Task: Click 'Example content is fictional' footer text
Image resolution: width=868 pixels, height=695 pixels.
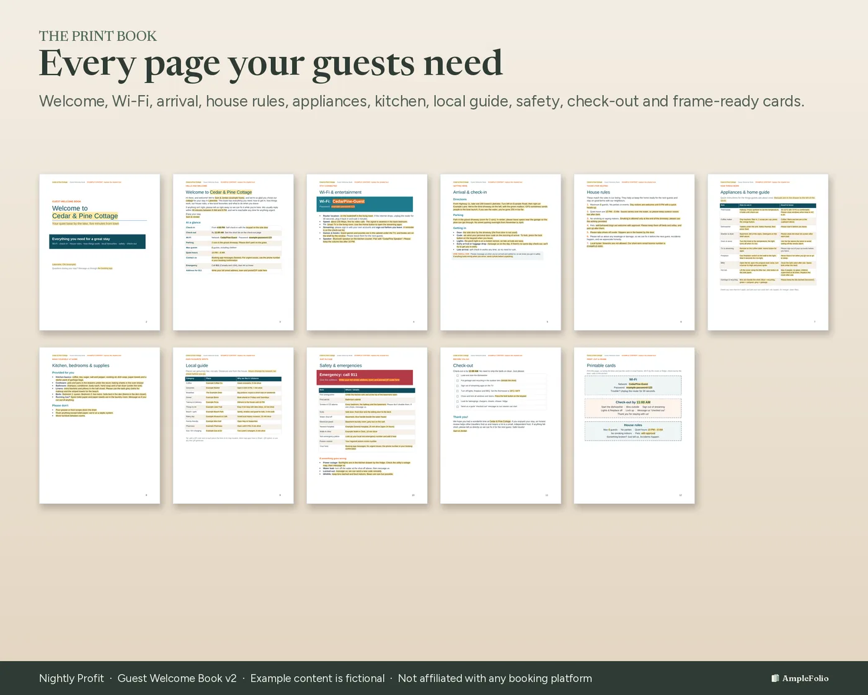Action: point(317,678)
